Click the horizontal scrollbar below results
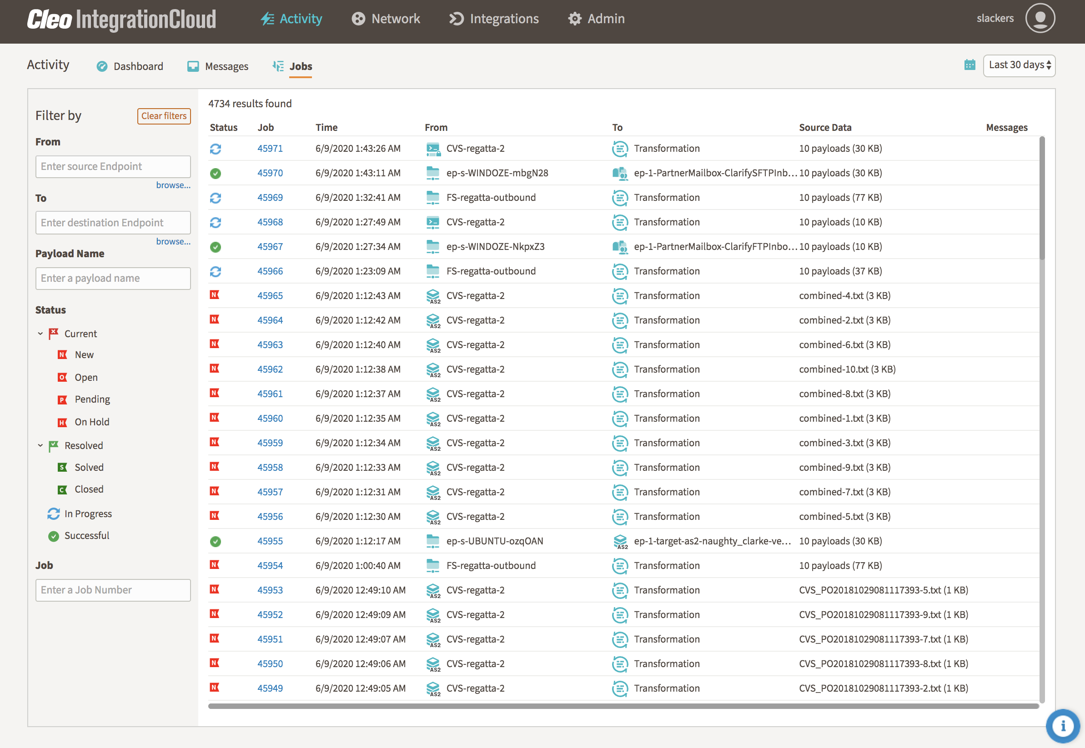This screenshot has width=1085, height=748. [x=623, y=706]
